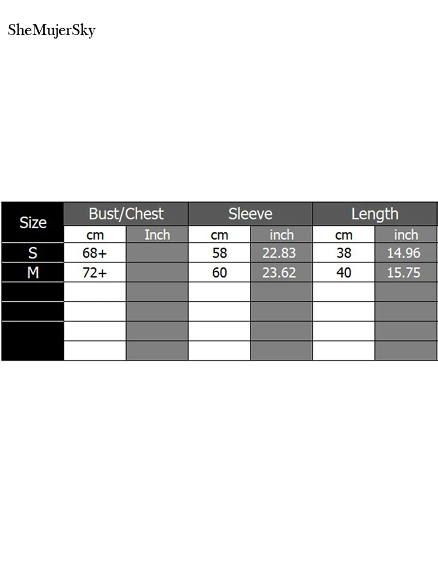
Task: Select the 23.62 sleeve inch value
Action: tap(281, 272)
